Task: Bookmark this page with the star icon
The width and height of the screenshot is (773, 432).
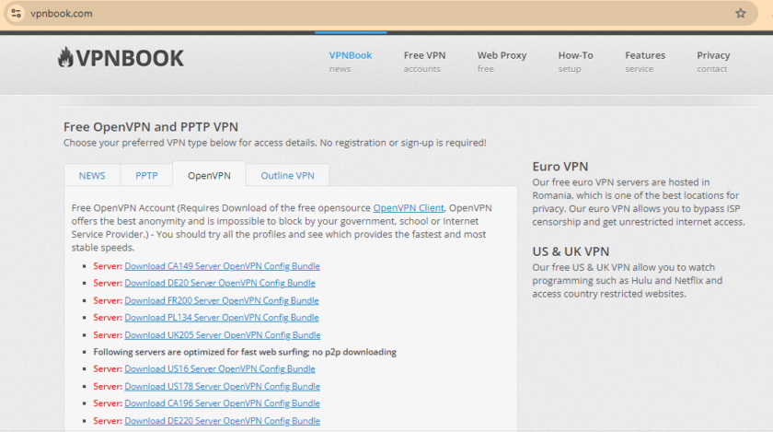Action: 741,14
